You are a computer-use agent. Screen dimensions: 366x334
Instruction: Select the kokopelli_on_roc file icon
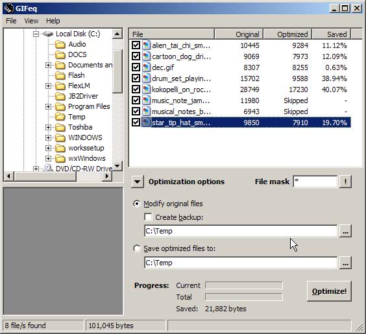pos(146,89)
